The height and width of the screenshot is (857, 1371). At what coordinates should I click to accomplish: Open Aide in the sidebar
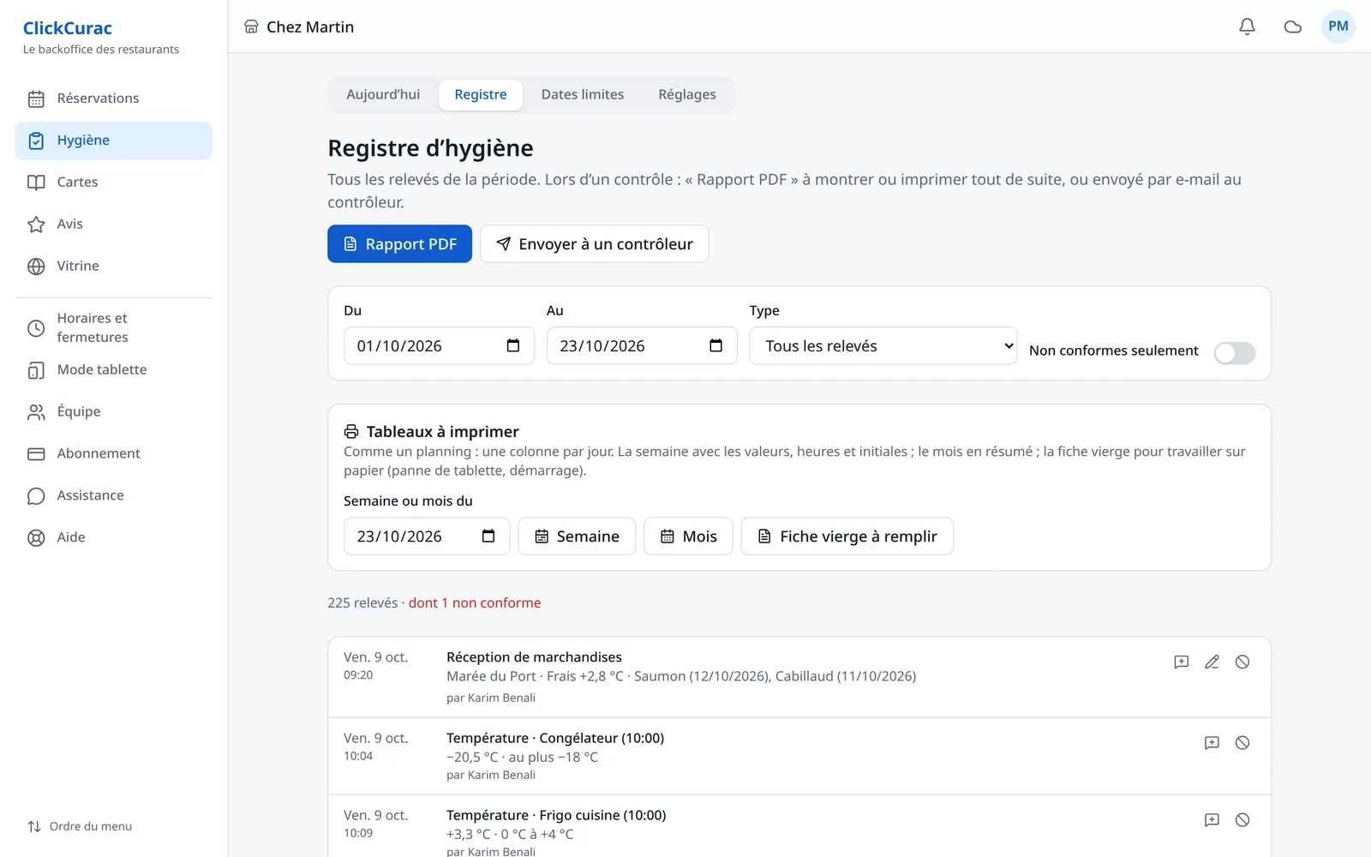pos(114,538)
